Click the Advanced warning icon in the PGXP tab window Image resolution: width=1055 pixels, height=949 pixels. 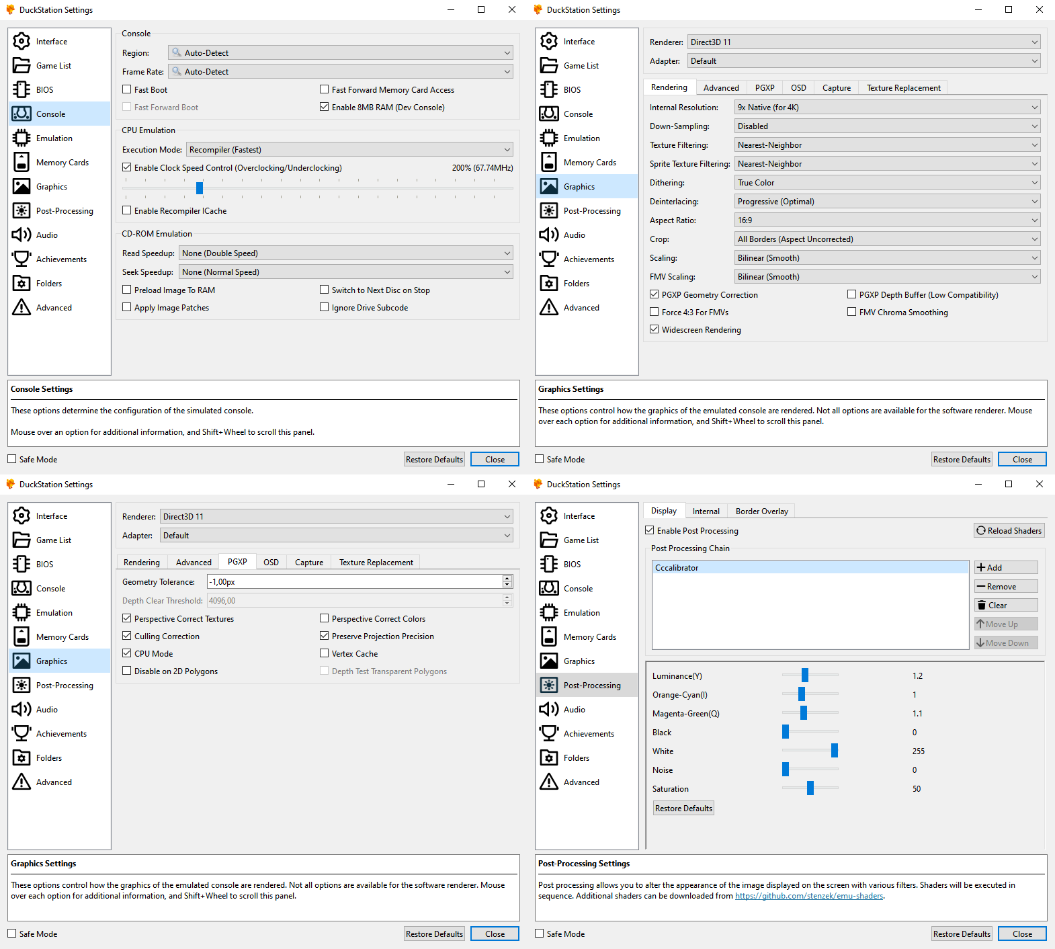(22, 782)
